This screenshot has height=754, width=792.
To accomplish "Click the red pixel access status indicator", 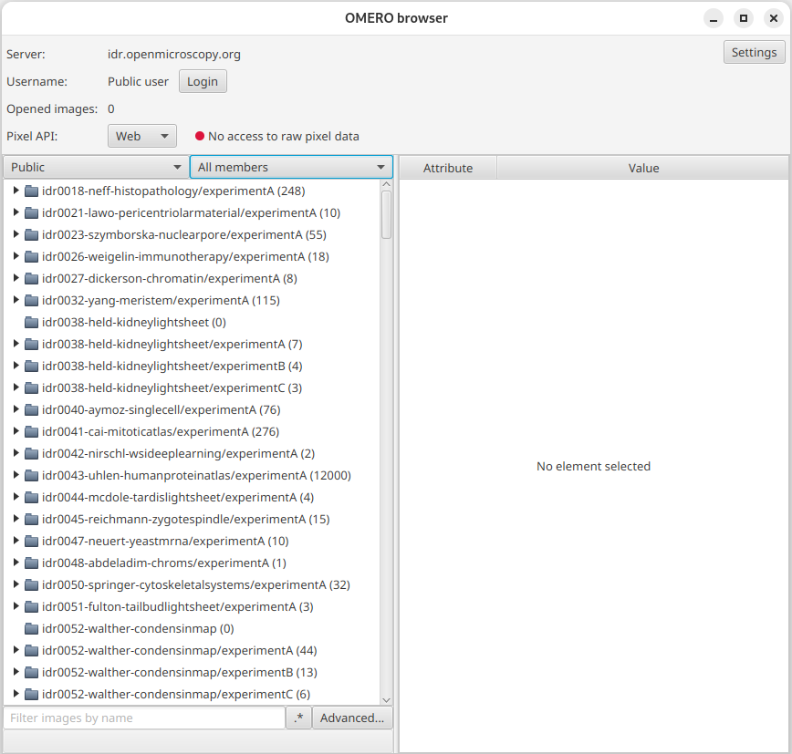I will 200,136.
